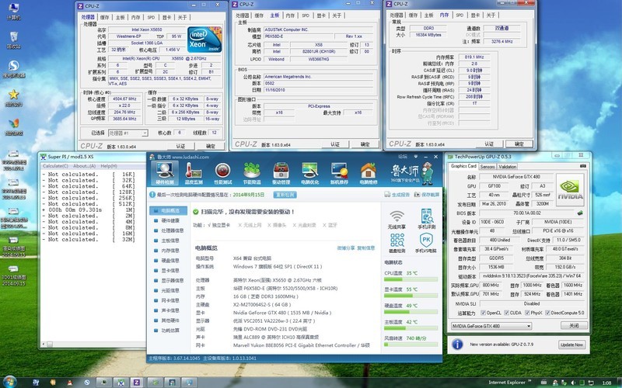Toggle DirectCompute 5.0 checkbox in GPU-Z

pos(547,313)
